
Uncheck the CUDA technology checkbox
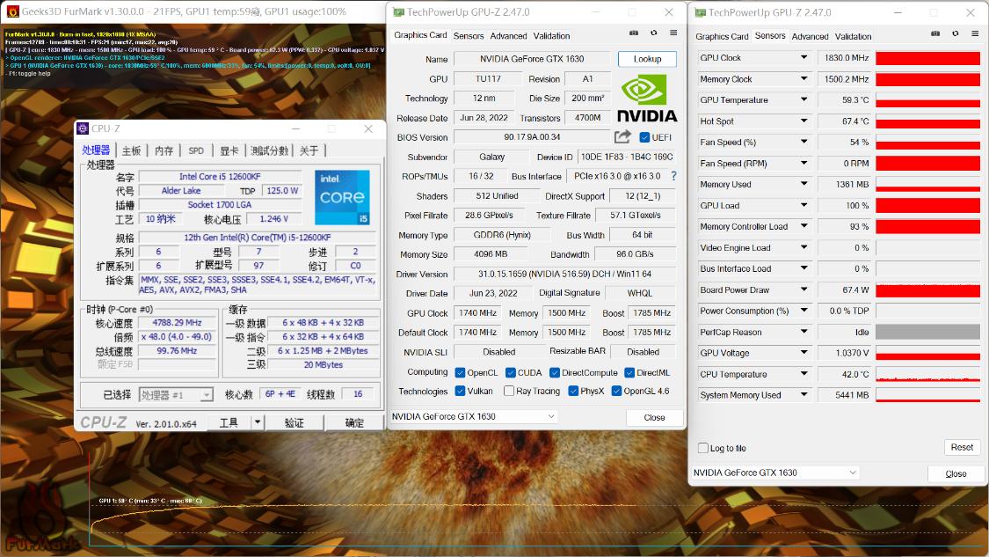509,371
